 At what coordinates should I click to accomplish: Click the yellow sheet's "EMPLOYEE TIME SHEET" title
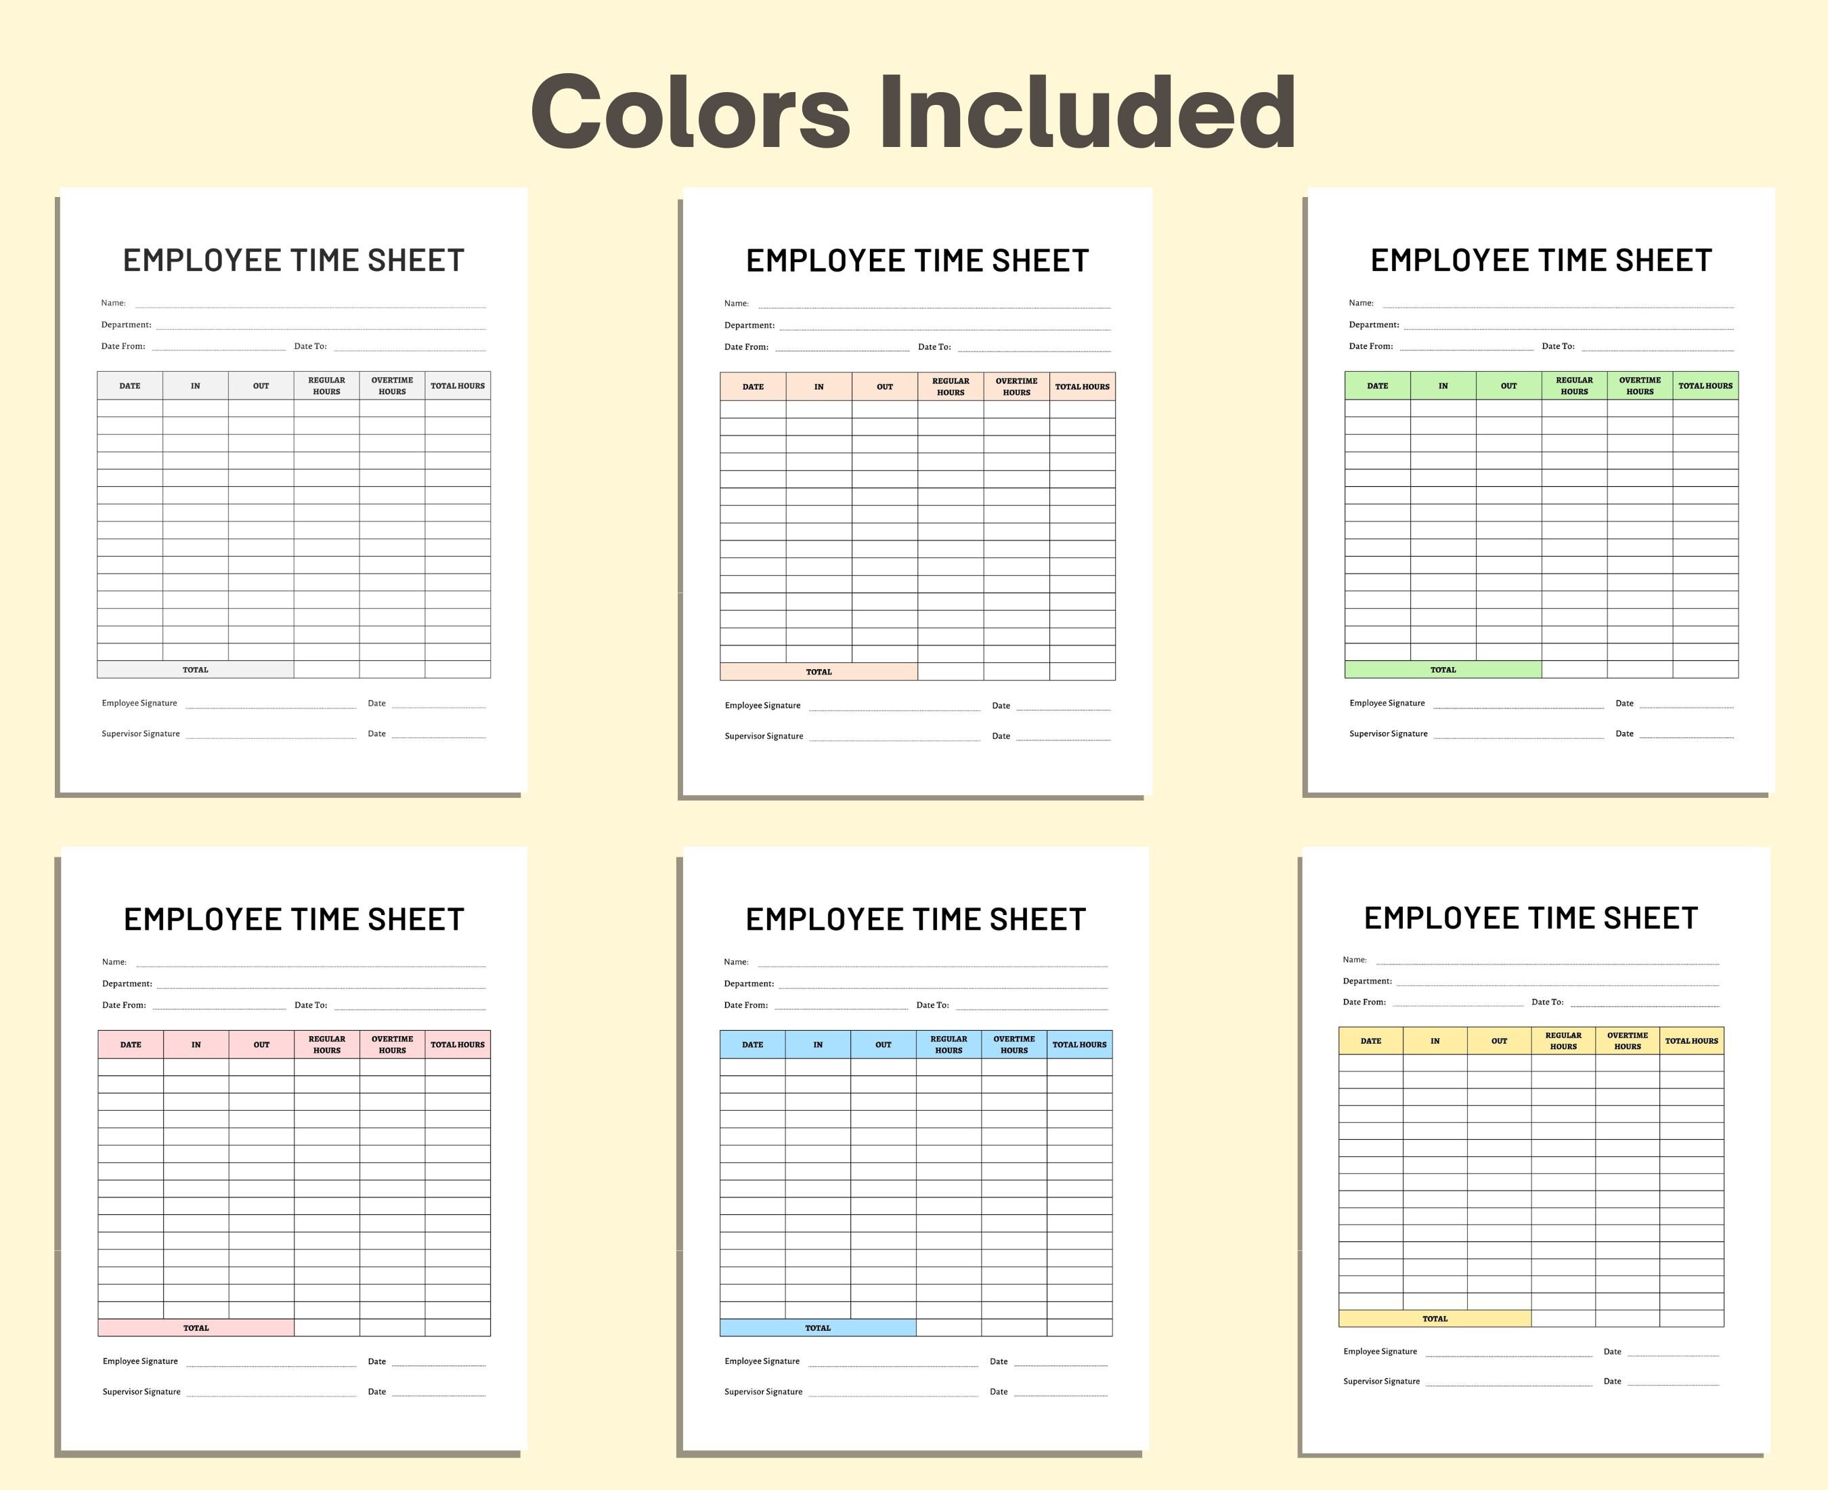[x=1530, y=918]
